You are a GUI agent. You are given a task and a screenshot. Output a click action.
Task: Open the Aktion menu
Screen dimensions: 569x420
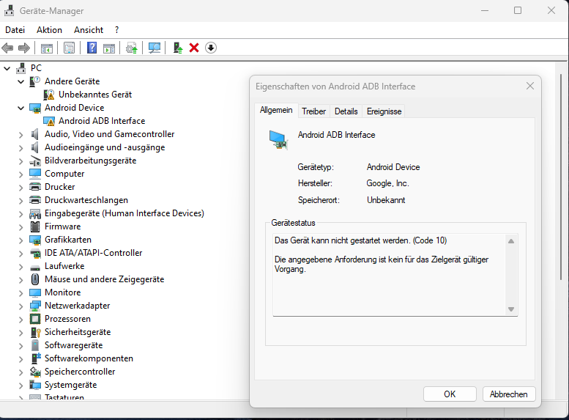tap(49, 30)
